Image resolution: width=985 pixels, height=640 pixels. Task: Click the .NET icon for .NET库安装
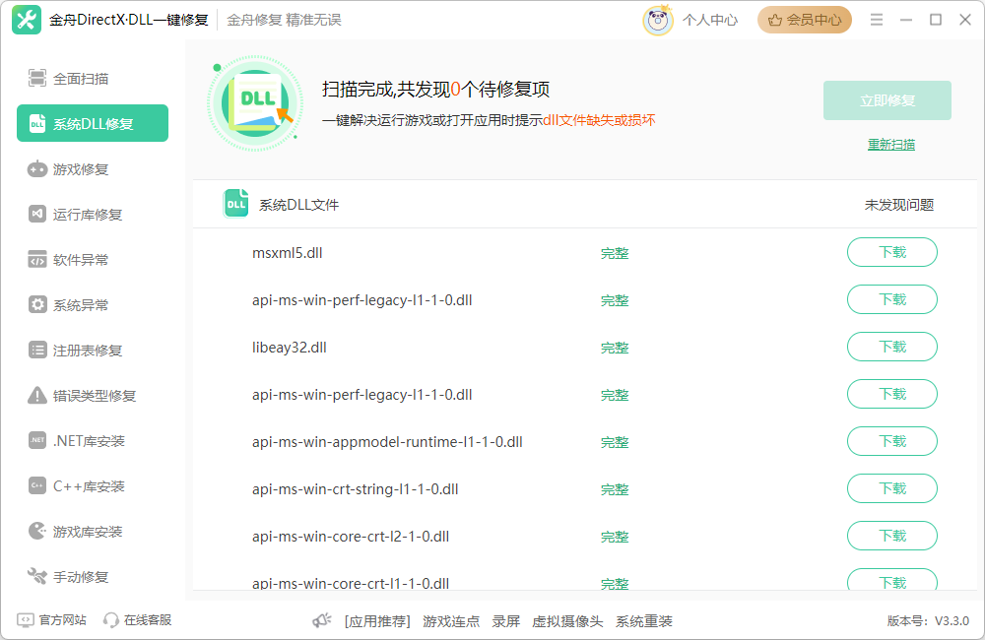[x=37, y=440]
